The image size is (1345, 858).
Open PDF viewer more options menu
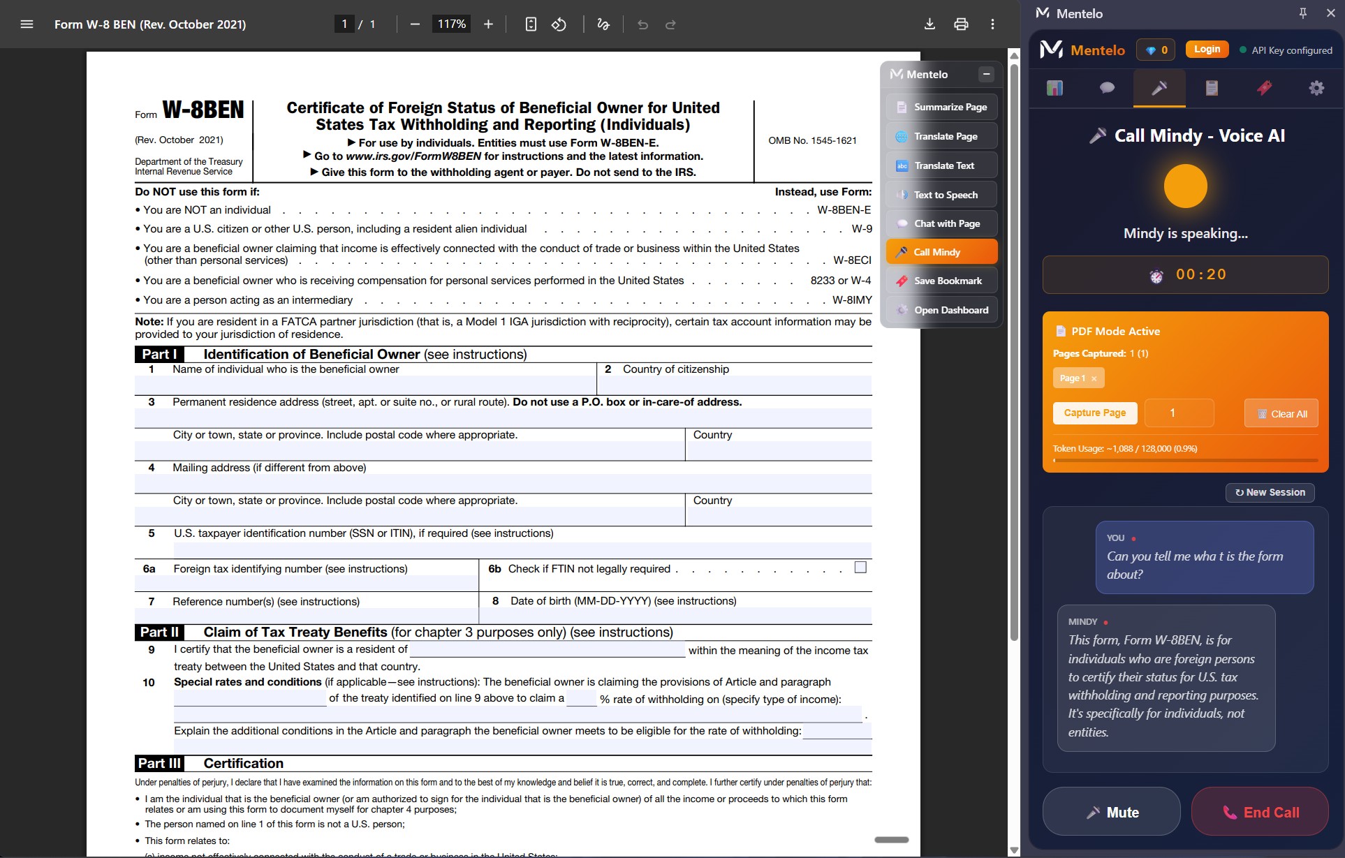click(992, 24)
